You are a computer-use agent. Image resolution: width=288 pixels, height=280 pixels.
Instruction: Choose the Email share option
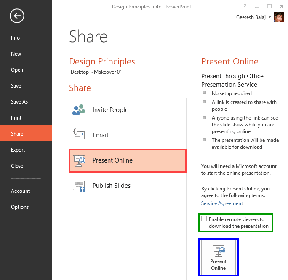pyautogui.click(x=128, y=135)
